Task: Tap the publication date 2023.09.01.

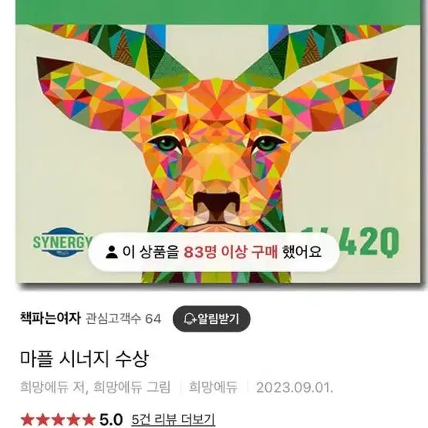Action: click(295, 387)
